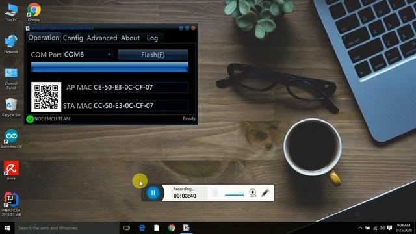Click the taskbar search box
The width and height of the screenshot is (416, 234).
[x=67, y=228]
